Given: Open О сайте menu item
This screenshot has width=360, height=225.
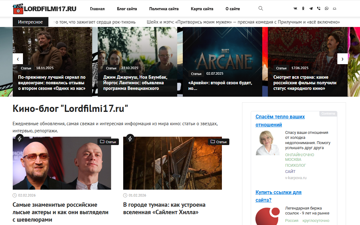Looking at the screenshot, I should coord(232,9).
